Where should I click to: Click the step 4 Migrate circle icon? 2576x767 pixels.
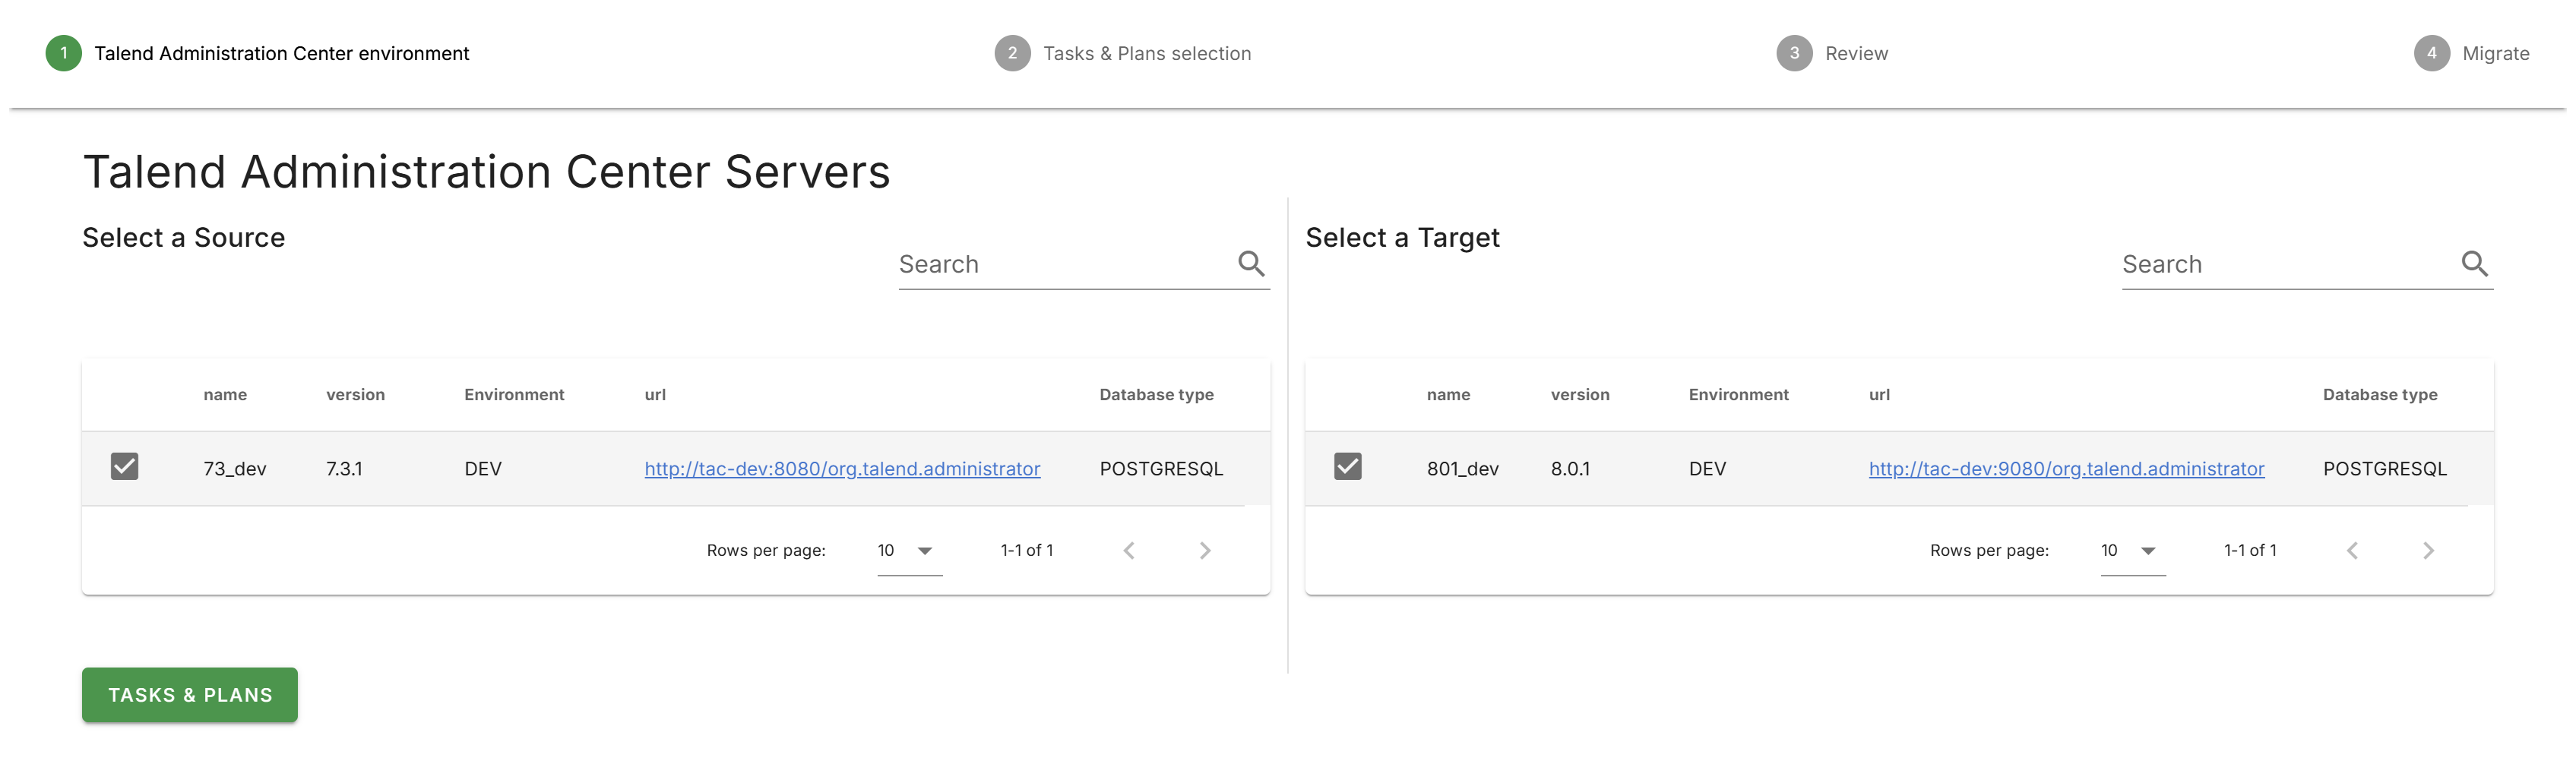click(x=2431, y=53)
